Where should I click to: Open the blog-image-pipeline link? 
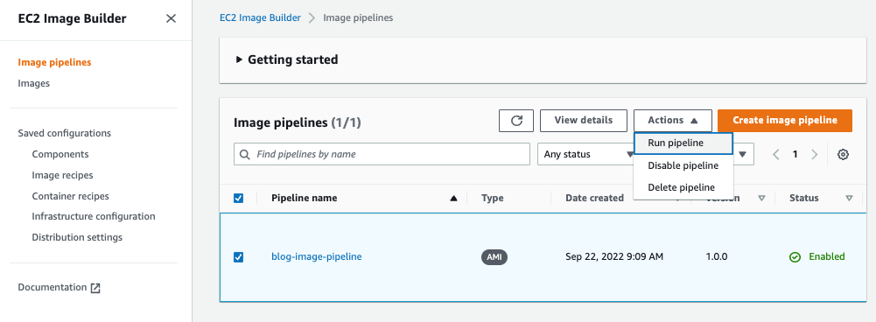tap(316, 256)
